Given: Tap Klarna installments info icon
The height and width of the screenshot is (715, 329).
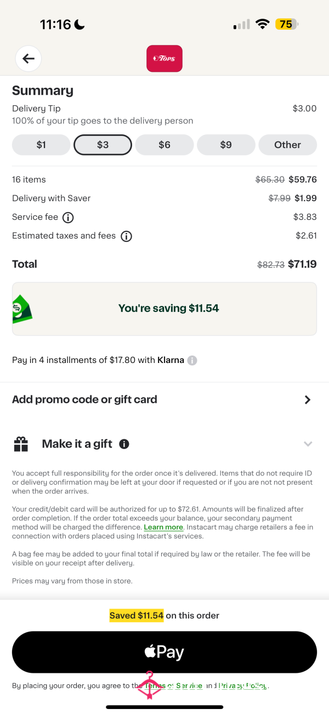Looking at the screenshot, I should click(192, 360).
